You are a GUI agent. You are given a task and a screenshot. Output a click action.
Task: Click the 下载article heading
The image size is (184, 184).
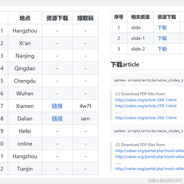click(x=125, y=64)
